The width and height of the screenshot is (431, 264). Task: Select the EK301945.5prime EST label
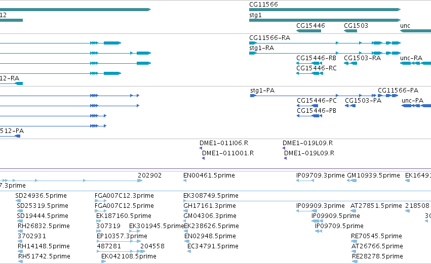(156, 227)
